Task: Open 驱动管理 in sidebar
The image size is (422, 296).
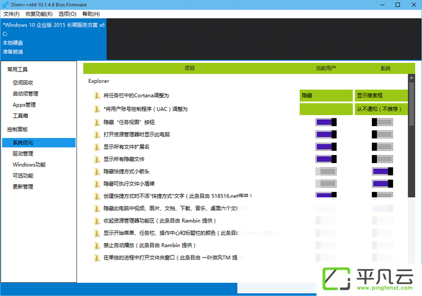Action: [23, 154]
